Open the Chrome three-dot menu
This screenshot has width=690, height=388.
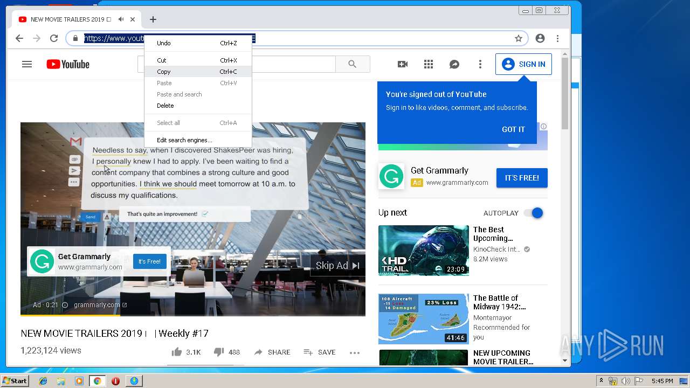point(557,38)
